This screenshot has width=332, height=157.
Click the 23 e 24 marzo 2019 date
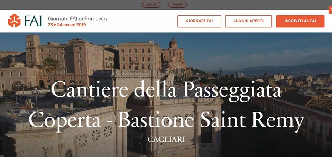pyautogui.click(x=67, y=25)
